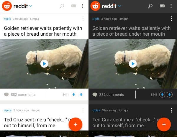Open search in the light theme header
Viewport: 177px width, 137px height.
pyautogui.click(x=62, y=6)
